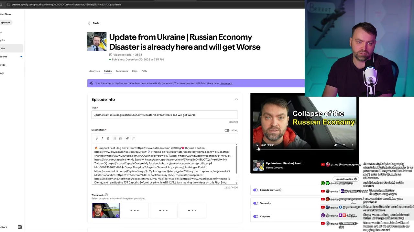Open the browser site settings icon
The width and height of the screenshot is (414, 232).
tap(8, 5)
